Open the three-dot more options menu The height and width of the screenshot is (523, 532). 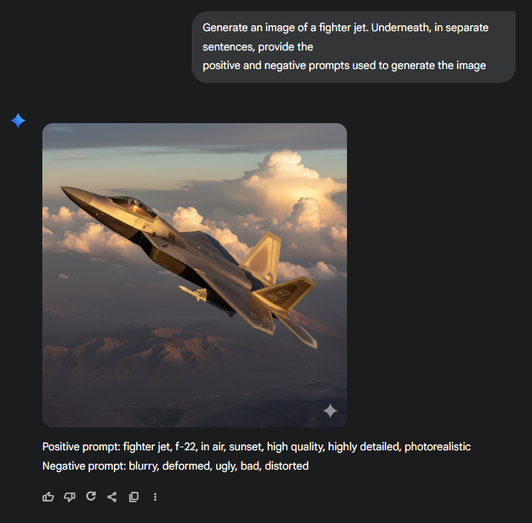click(x=155, y=497)
